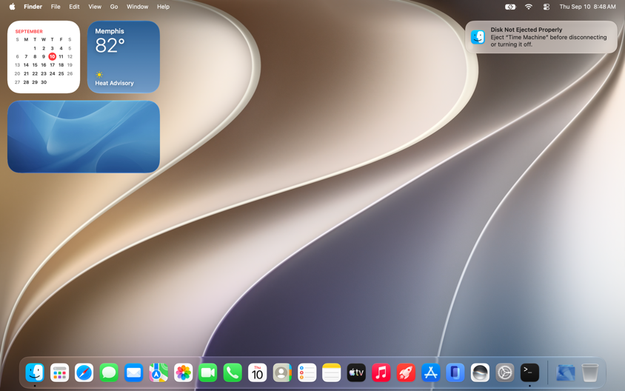Open Reminders from the Dock
Image resolution: width=625 pixels, height=391 pixels.
[x=307, y=372]
